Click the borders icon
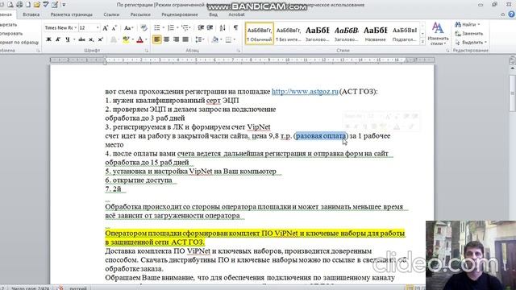Viewport: 516px width, 290px height. click(228, 39)
